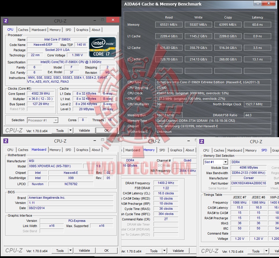The image size is (279, 258).
Task: Select About tab in CPU-Z Memory window
Action: (190, 150)
